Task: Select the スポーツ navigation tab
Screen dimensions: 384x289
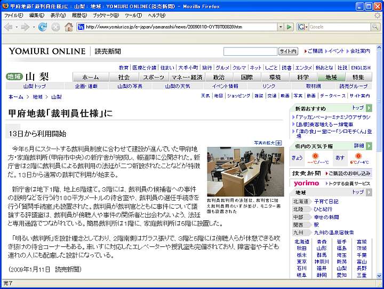Action: (x=153, y=77)
